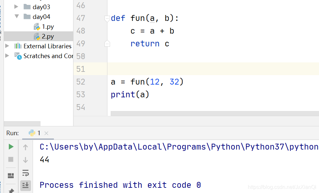Click the day04 folder icon

27,16
